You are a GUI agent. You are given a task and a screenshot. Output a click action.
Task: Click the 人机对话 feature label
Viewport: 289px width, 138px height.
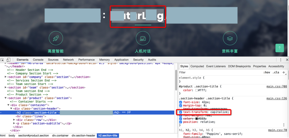(x=143, y=51)
